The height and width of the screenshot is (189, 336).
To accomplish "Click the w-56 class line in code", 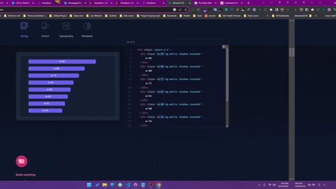I will click(171, 117).
